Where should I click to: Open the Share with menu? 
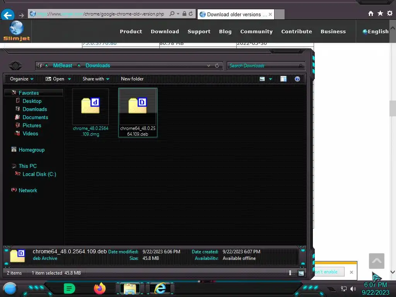tap(96, 79)
